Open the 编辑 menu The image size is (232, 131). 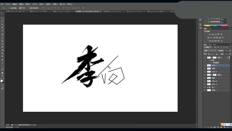(x=14, y=4)
